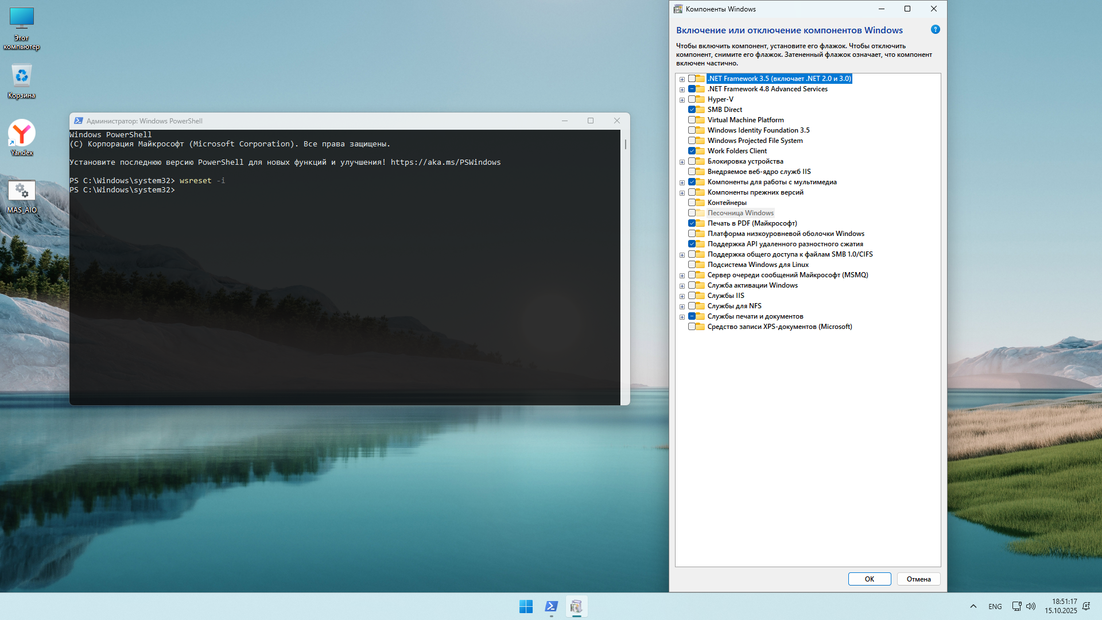
Task: Click the clock in the system tray
Action: pyautogui.click(x=1062, y=606)
